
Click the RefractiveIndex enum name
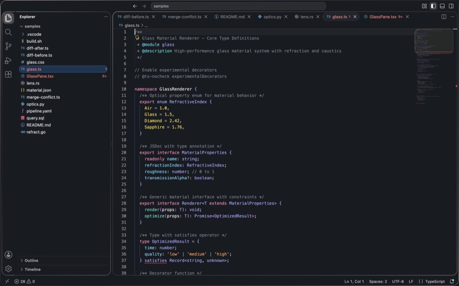click(x=188, y=102)
